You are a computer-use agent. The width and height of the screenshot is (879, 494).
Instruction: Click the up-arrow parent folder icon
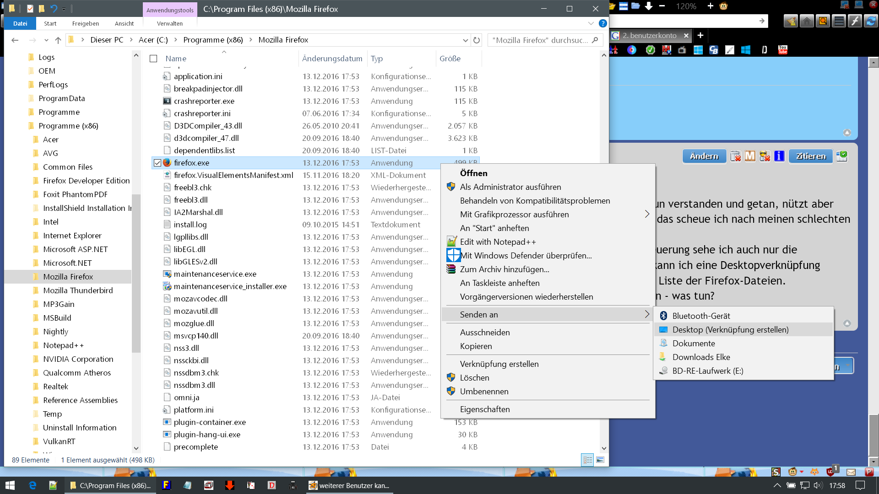pyautogui.click(x=58, y=40)
